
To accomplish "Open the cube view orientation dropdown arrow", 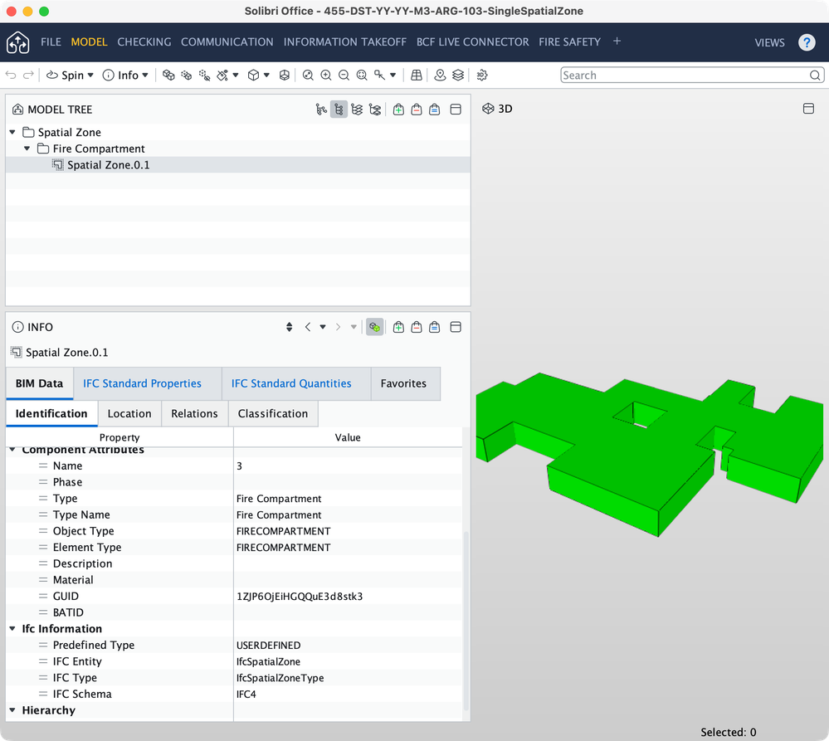I will (266, 75).
